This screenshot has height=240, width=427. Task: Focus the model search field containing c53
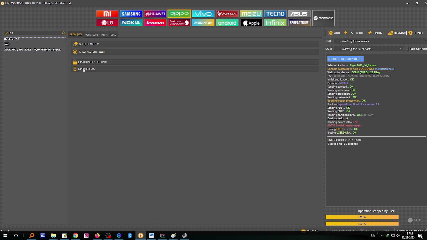pos(35,33)
